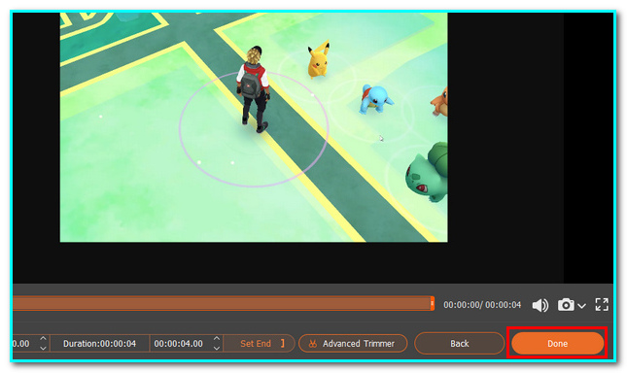Mute audio with the speaker volume icon
The image size is (627, 373).
[540, 305]
